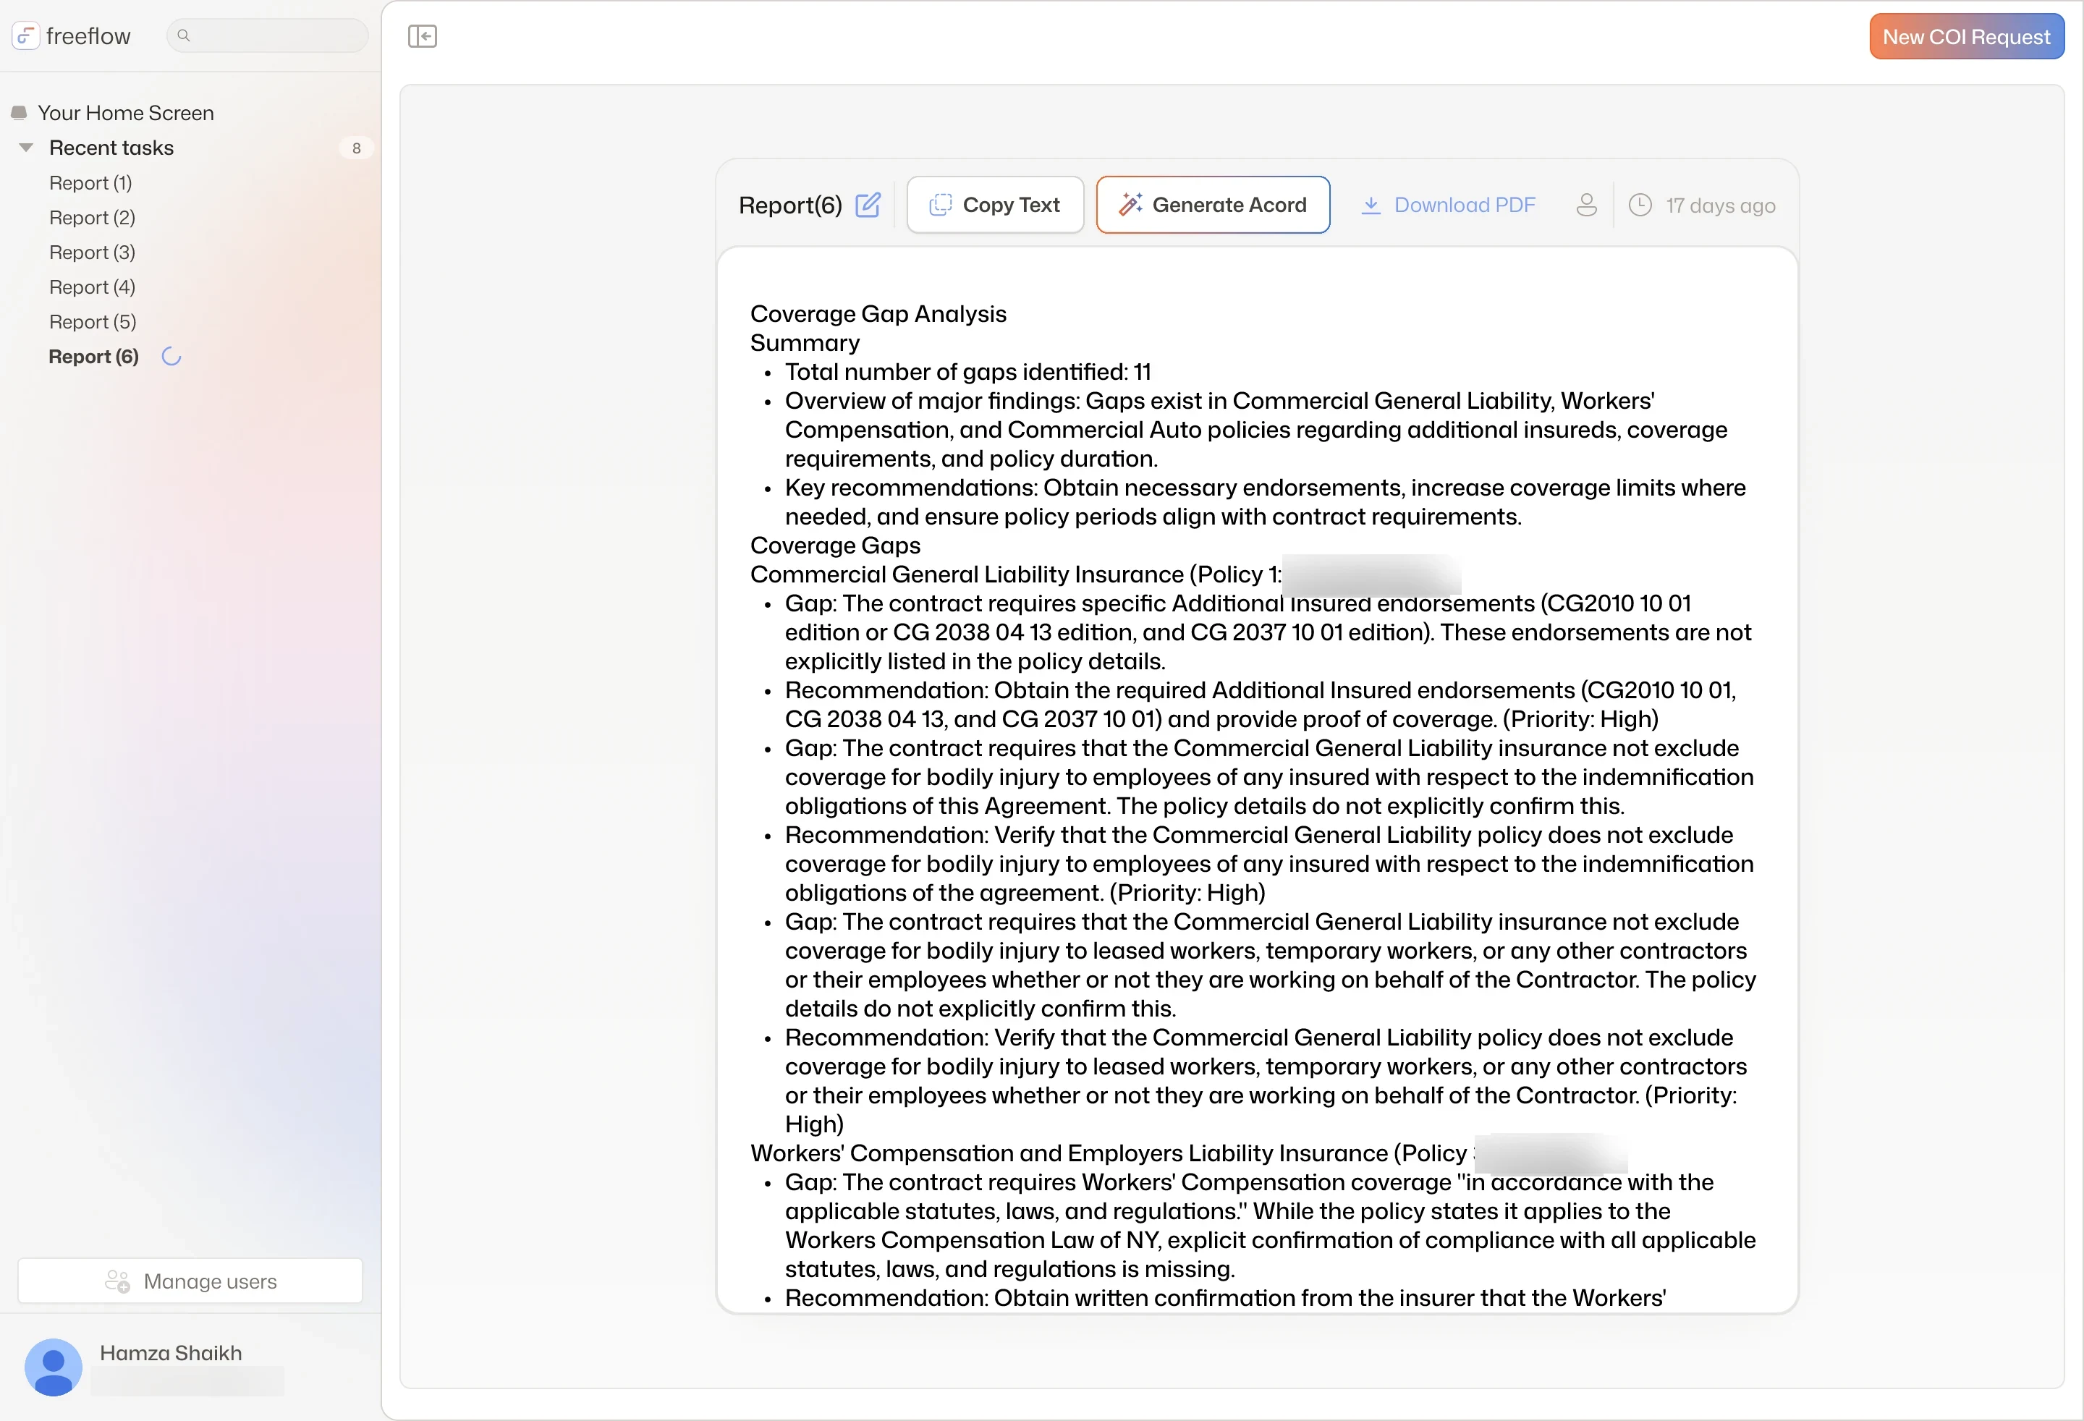The width and height of the screenshot is (2084, 1421).
Task: Click Total number of gaps identified: 11
Action: 968,372
